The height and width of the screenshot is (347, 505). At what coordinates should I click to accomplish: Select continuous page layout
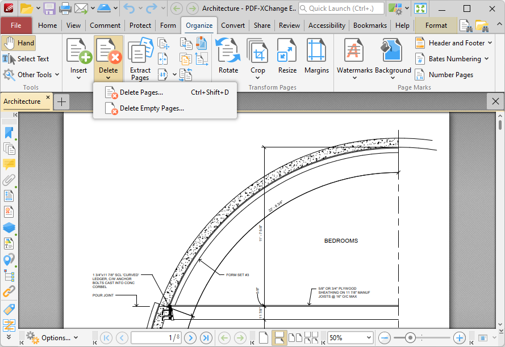point(279,338)
